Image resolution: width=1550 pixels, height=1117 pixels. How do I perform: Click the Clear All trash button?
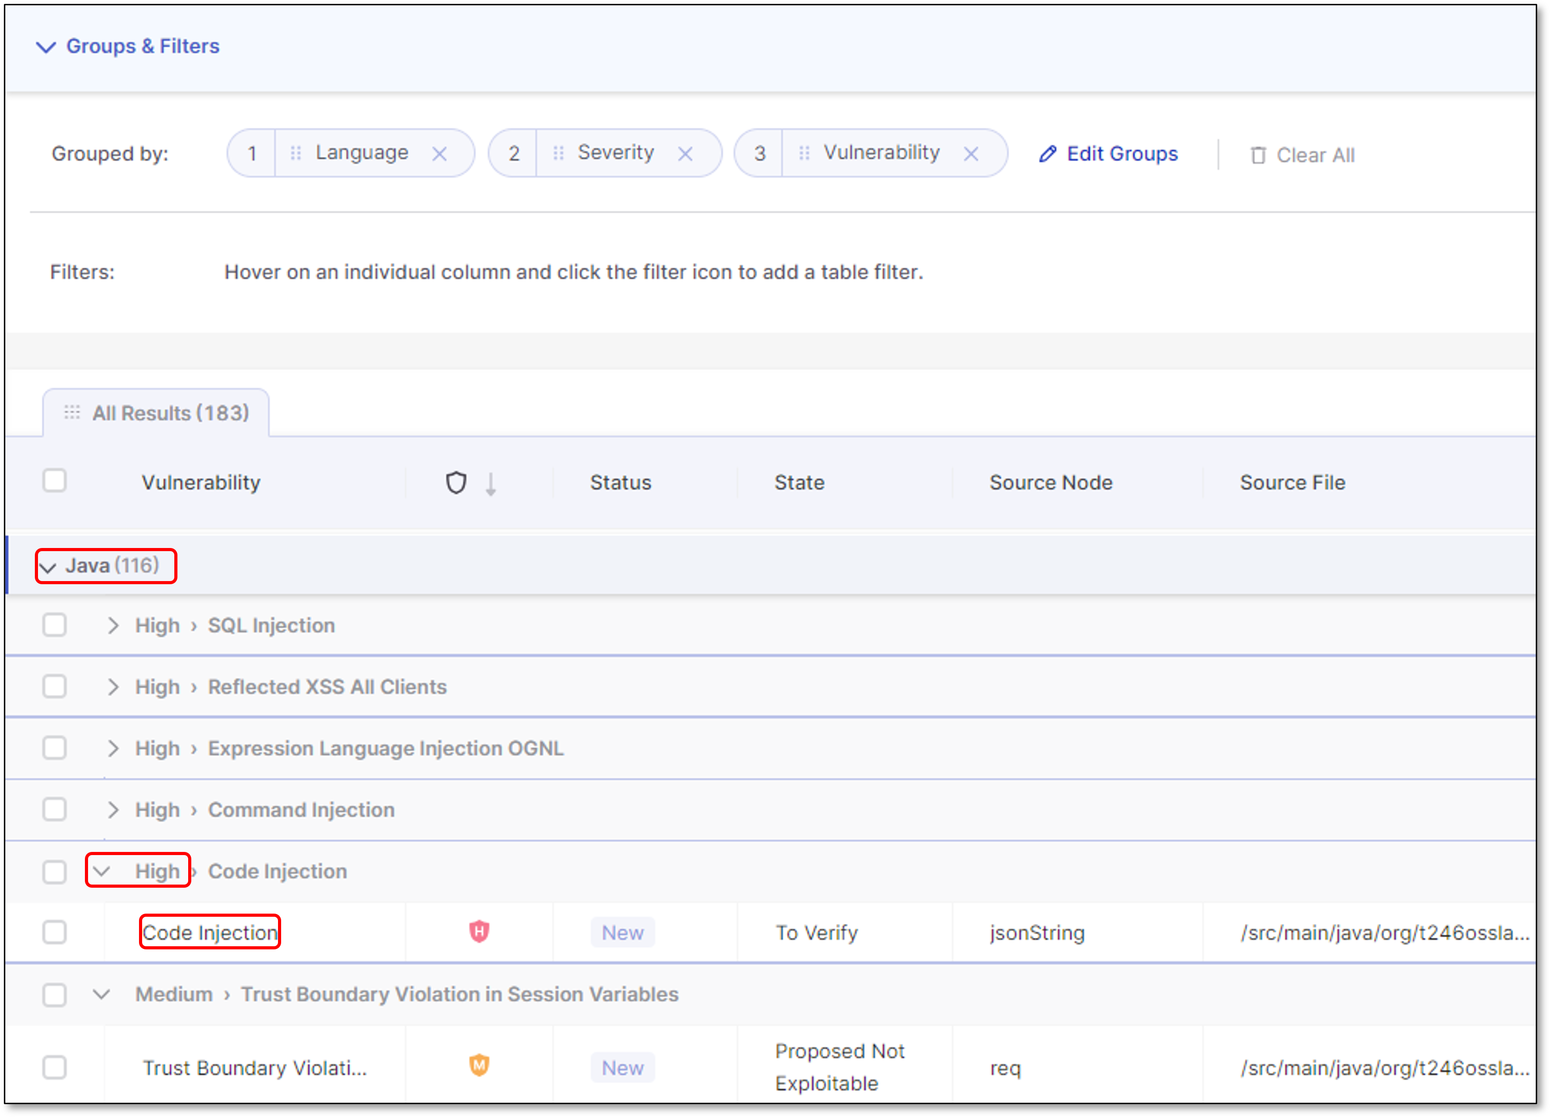click(x=1302, y=155)
